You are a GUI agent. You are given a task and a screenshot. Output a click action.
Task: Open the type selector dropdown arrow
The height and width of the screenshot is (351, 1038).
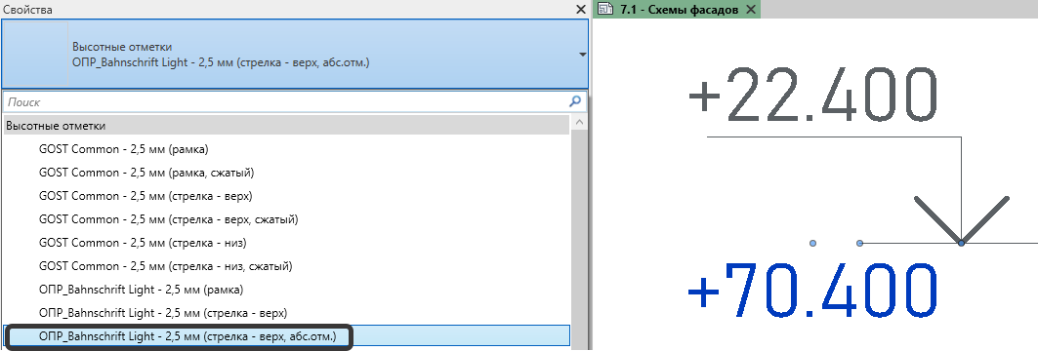click(583, 55)
